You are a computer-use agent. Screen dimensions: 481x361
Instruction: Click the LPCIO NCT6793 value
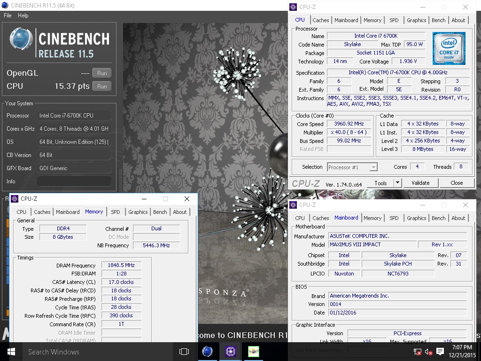(x=398, y=274)
